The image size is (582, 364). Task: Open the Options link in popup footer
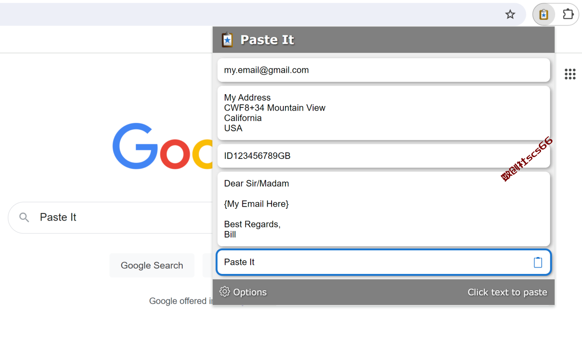tap(250, 292)
